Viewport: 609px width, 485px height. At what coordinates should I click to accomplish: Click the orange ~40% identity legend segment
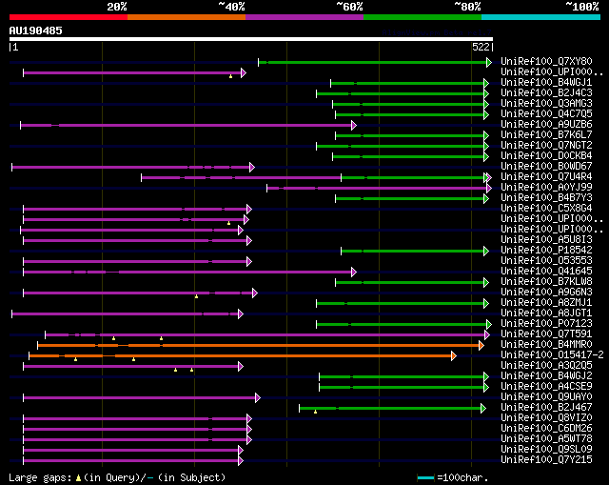(187, 17)
